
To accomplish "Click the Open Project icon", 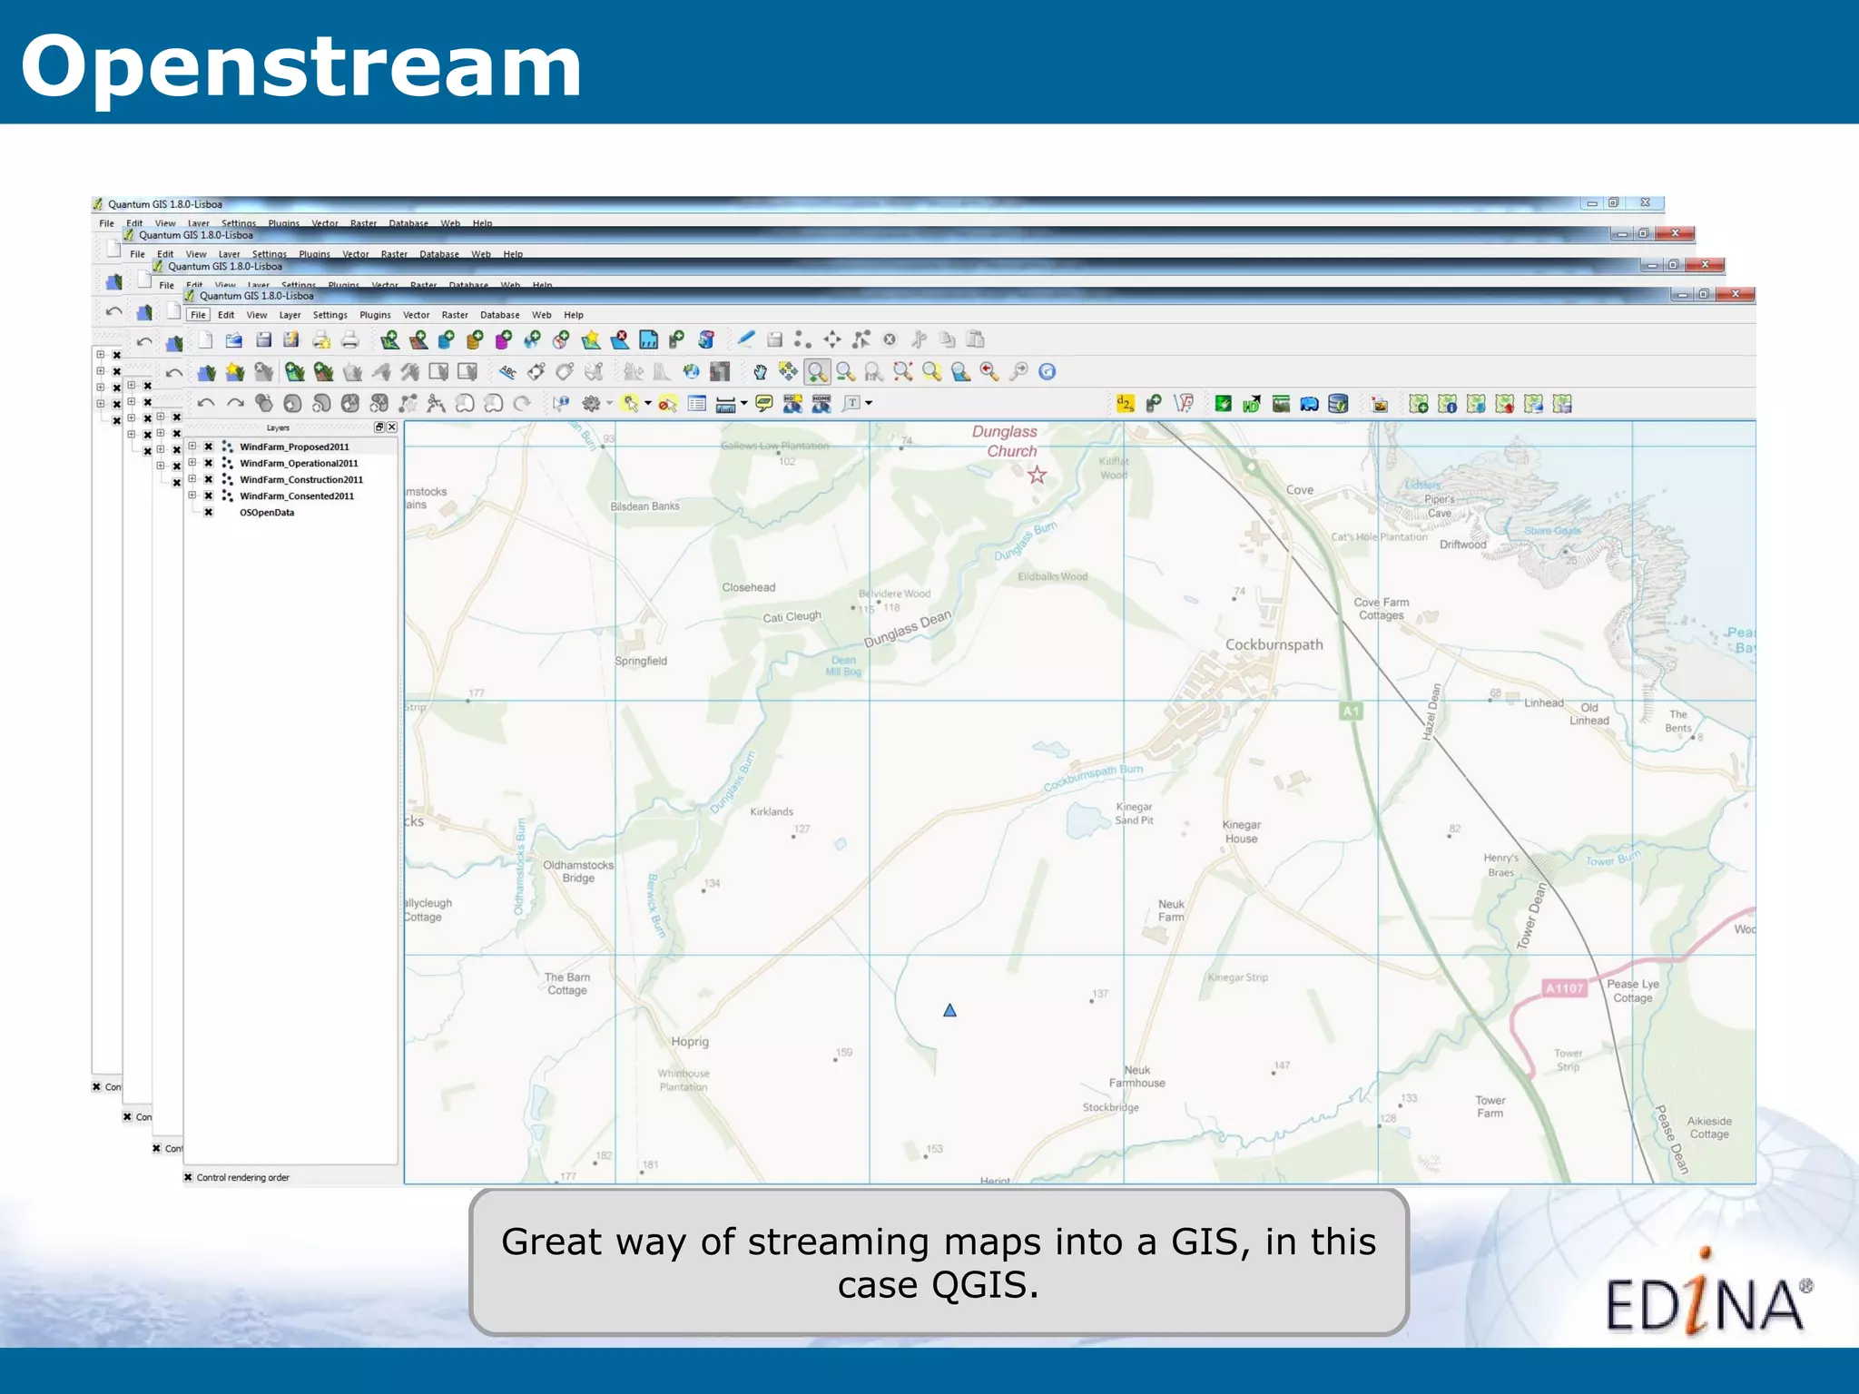I will [x=234, y=340].
